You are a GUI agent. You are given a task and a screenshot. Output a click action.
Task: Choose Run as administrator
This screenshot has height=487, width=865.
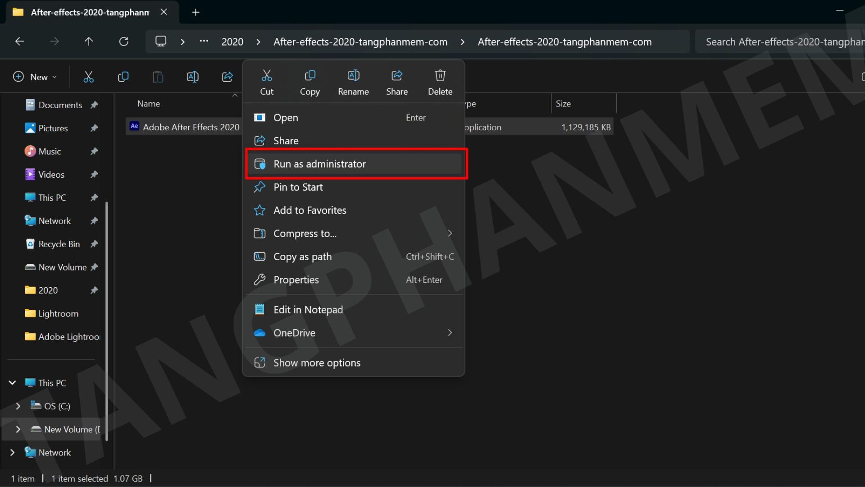tap(354, 164)
